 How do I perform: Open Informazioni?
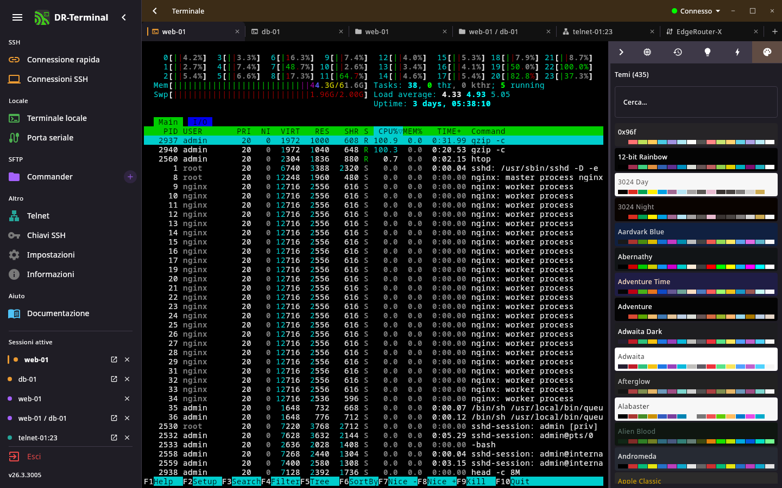71,274
